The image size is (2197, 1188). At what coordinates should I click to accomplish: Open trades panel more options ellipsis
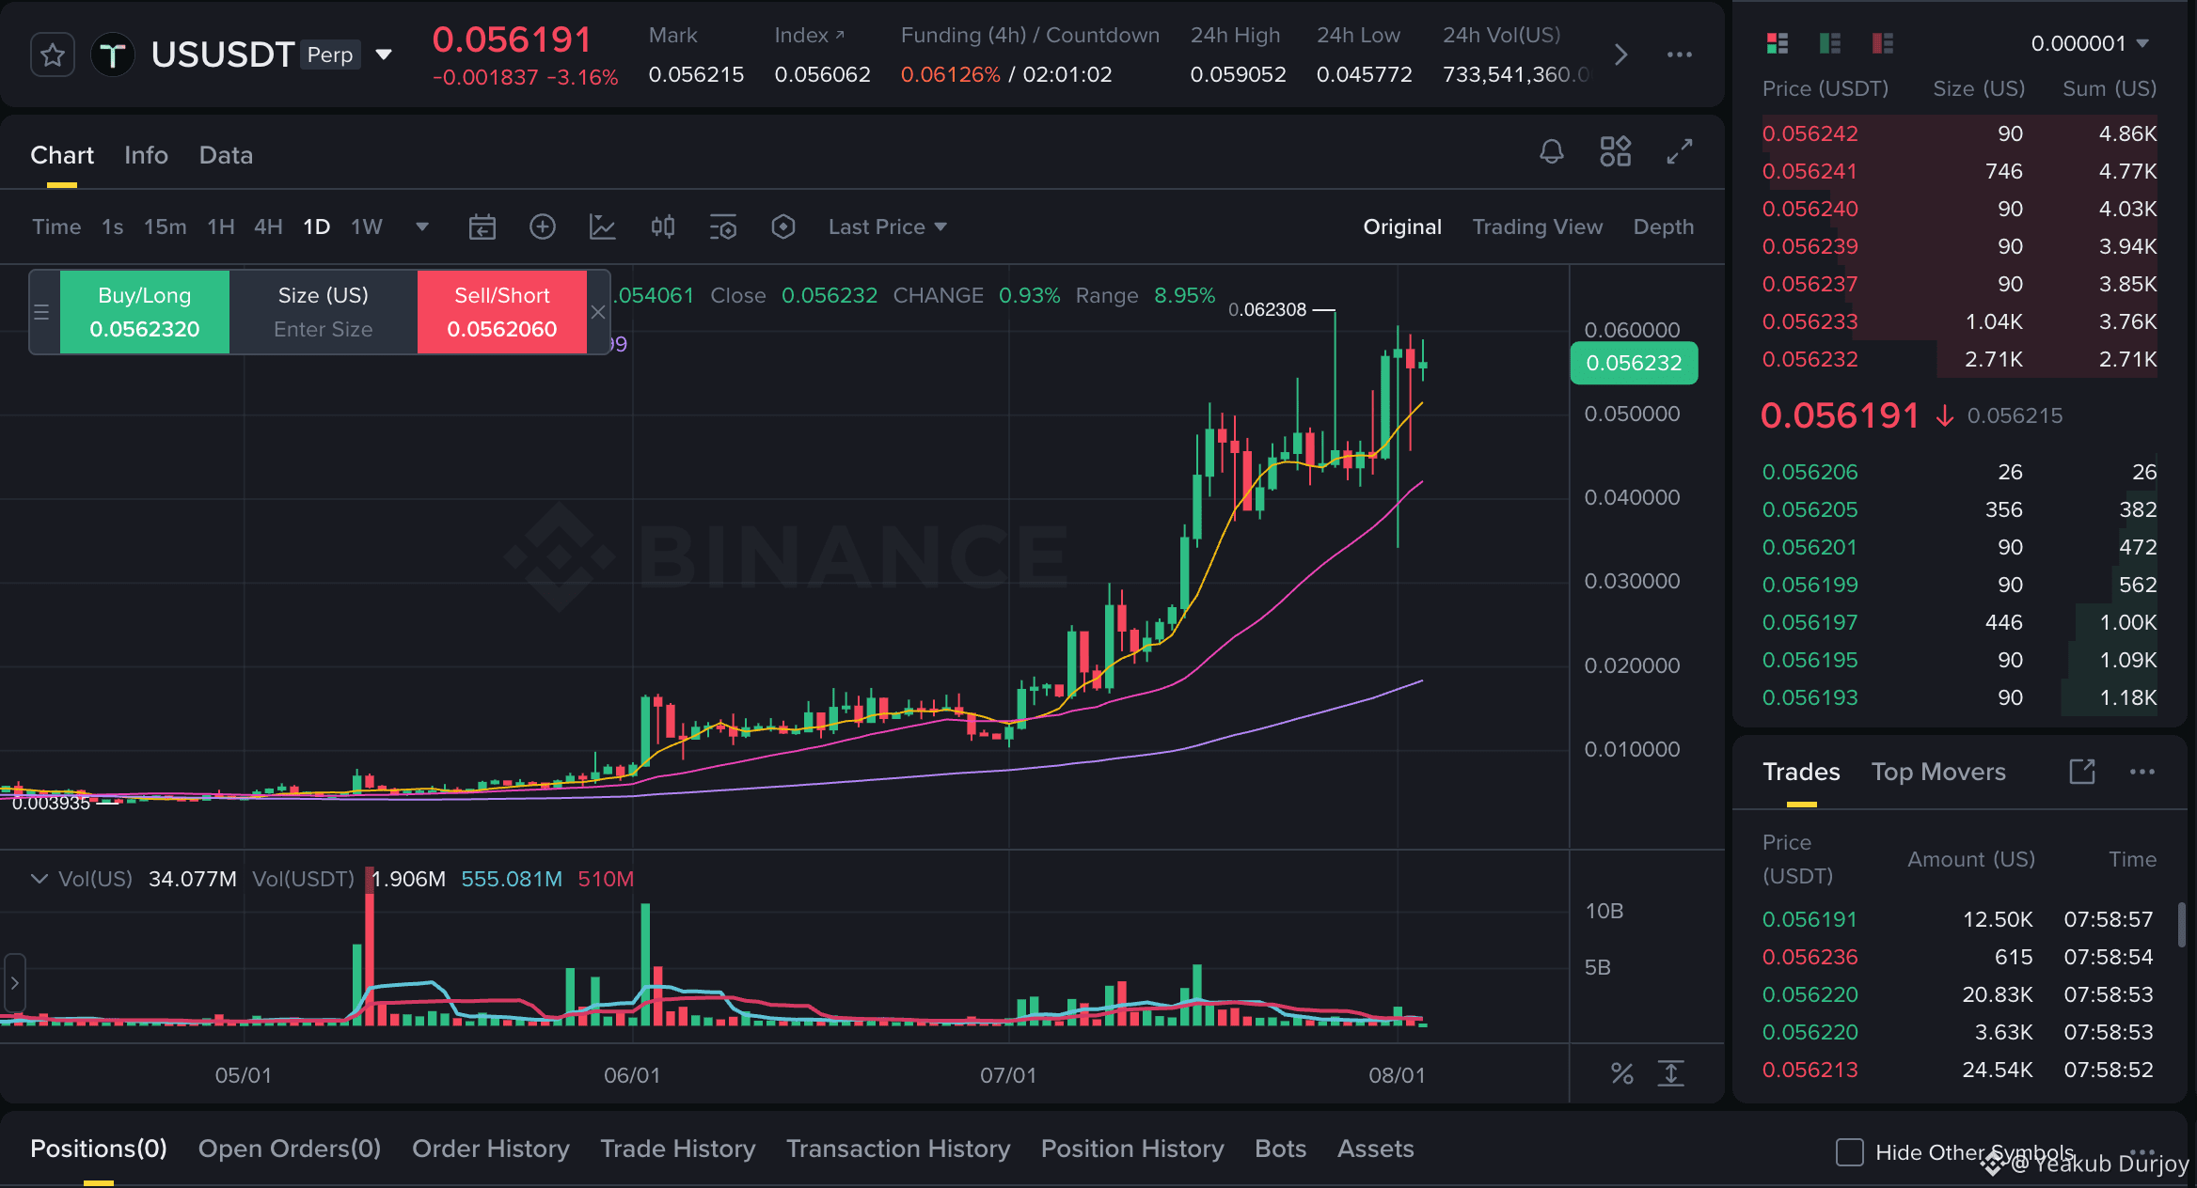[2142, 772]
